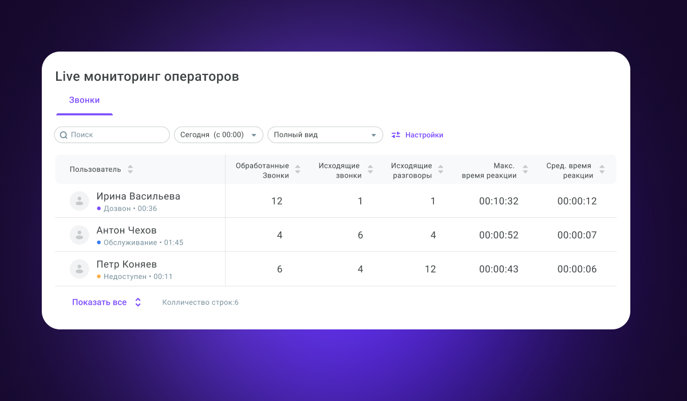Click status Обслуживание • 01:45

pyautogui.click(x=140, y=242)
